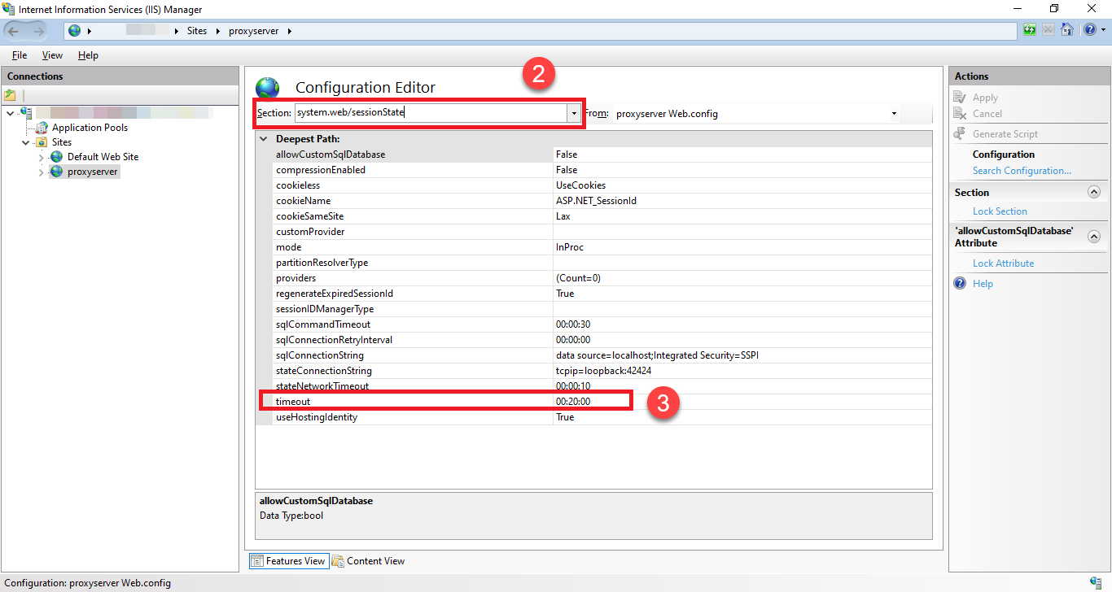Image resolution: width=1112 pixels, height=592 pixels.
Task: Click the Generate Script action
Action: (1005, 134)
